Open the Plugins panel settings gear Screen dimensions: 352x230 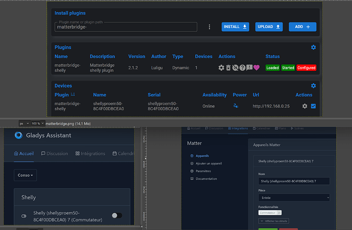313,47
